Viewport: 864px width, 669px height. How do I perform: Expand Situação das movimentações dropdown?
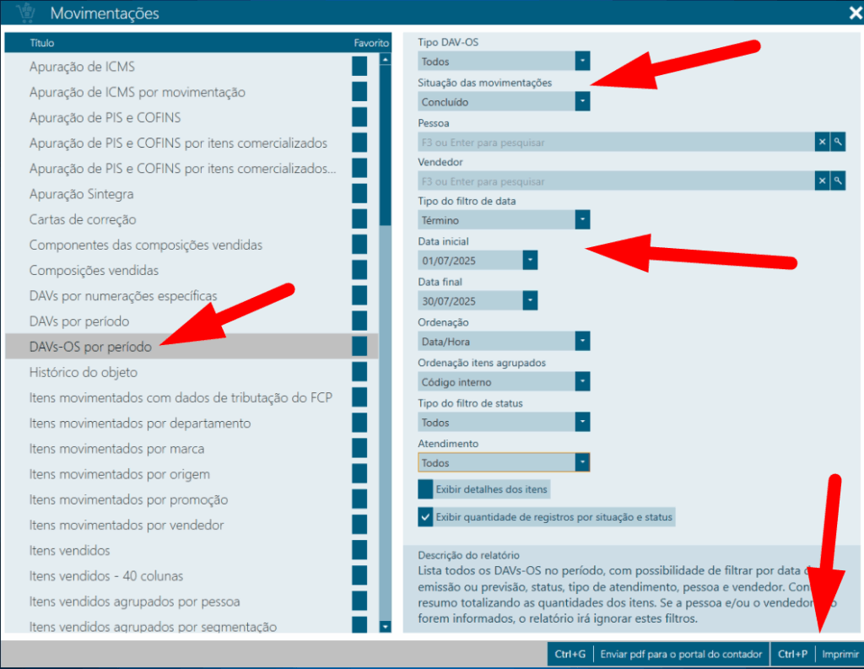582,101
